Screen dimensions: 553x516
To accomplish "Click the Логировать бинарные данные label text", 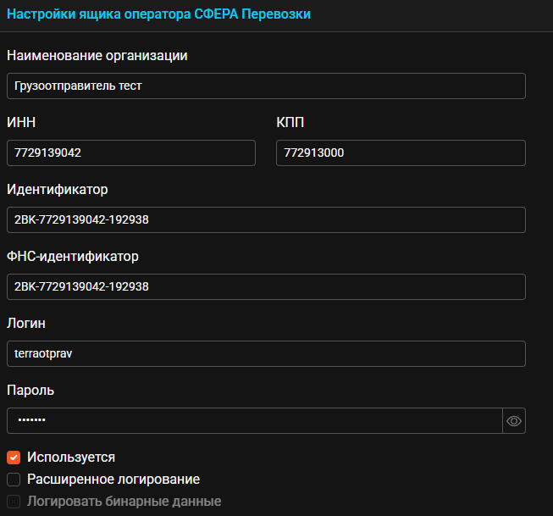I will 124,502.
